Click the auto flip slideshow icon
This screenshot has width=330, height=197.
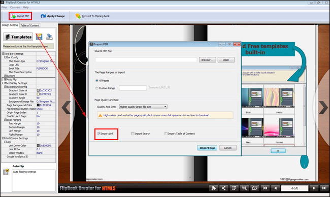pyautogui.click(x=255, y=188)
